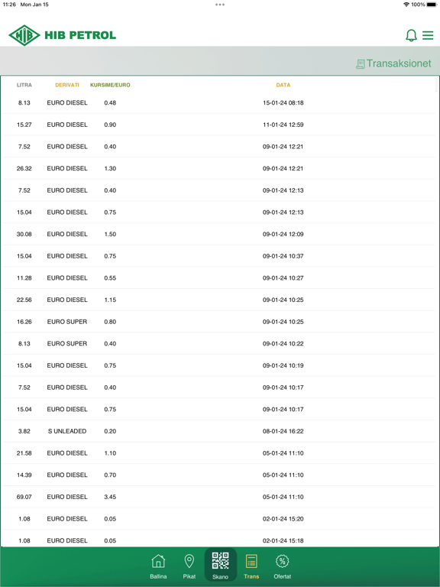Tap the 1.15 savings value
The width and height of the screenshot is (440, 587).
coord(110,300)
